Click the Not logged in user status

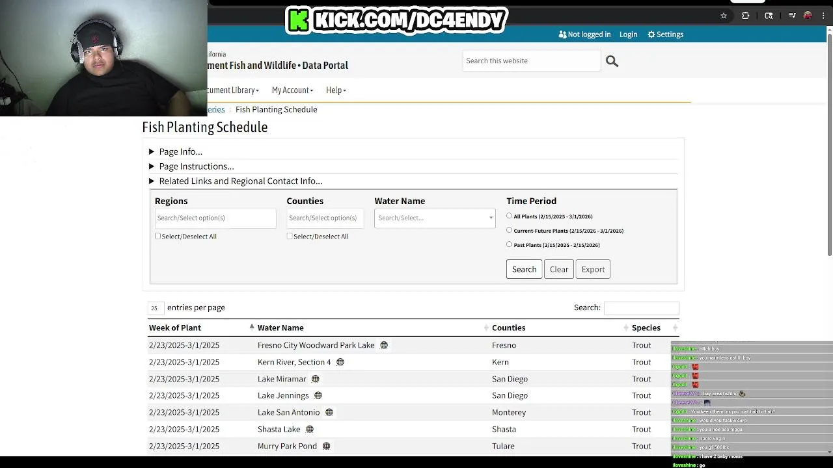pyautogui.click(x=584, y=34)
